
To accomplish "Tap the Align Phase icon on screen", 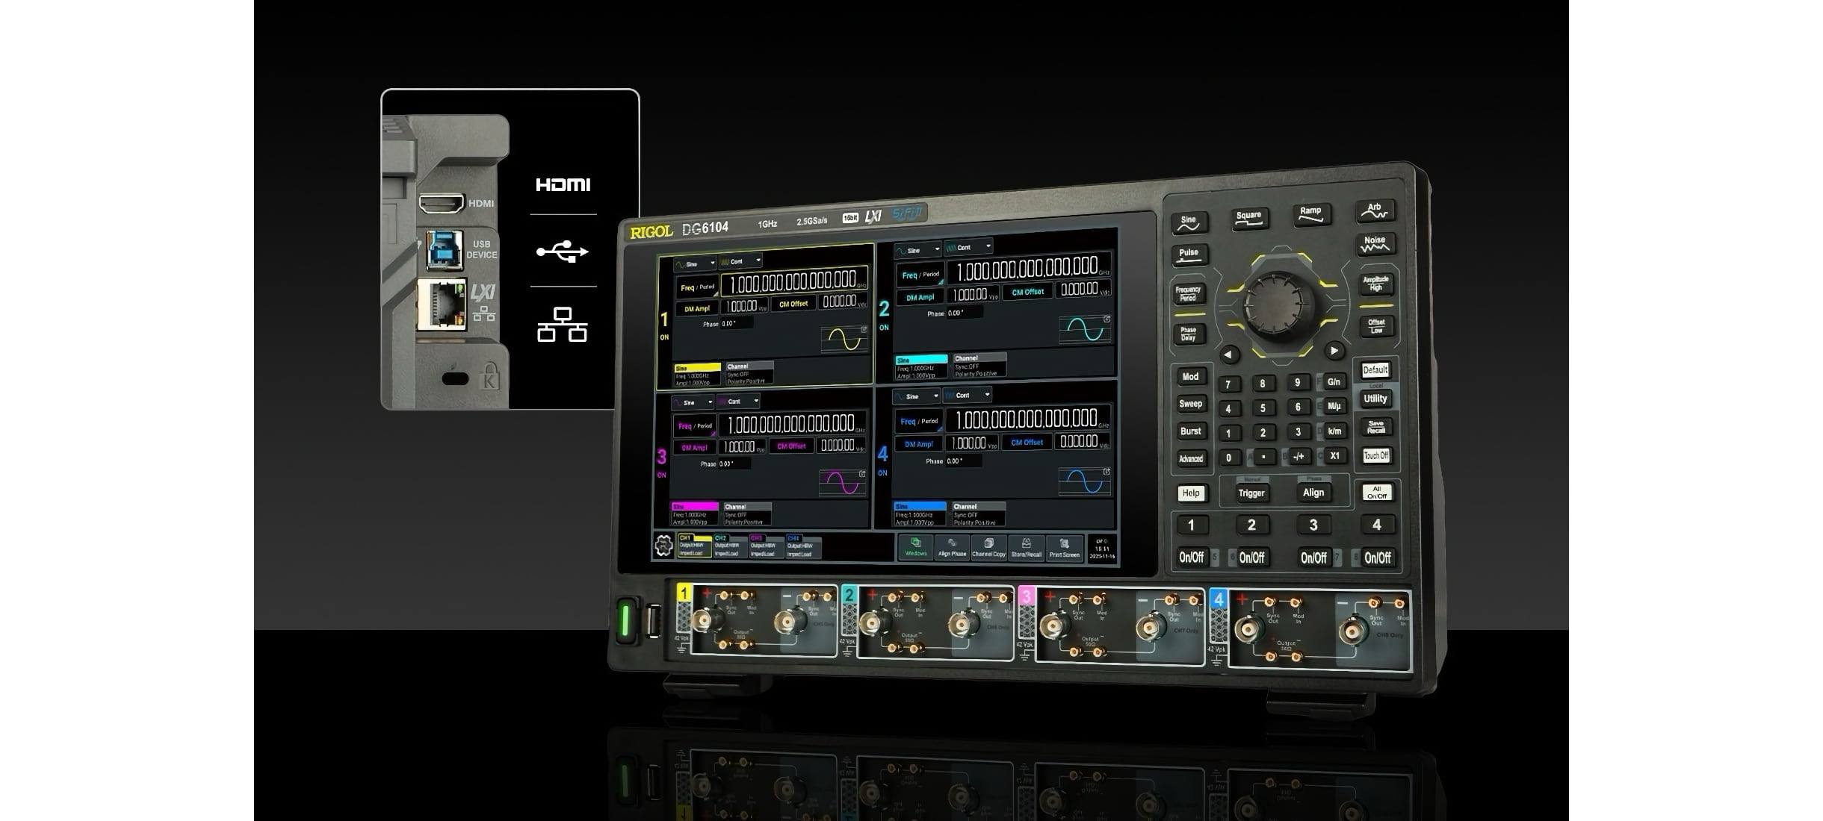I will coord(952,547).
